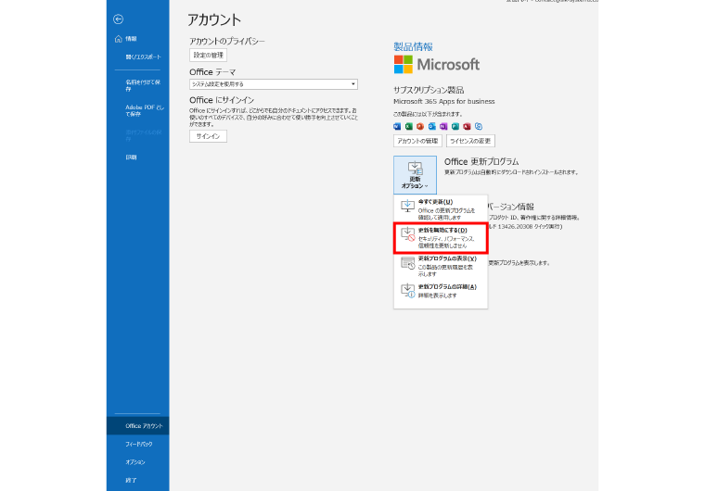Viewport: 705px width, 491px height.
Task: Click the Skype app icon
Action: point(479,126)
